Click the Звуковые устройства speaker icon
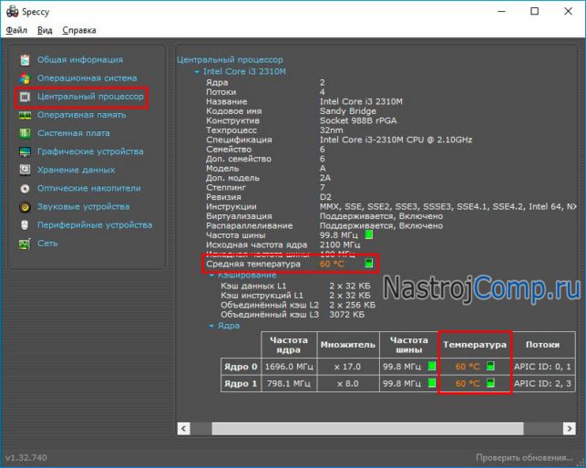 [x=25, y=207]
